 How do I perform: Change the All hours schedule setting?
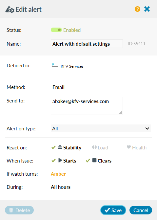point(61,187)
